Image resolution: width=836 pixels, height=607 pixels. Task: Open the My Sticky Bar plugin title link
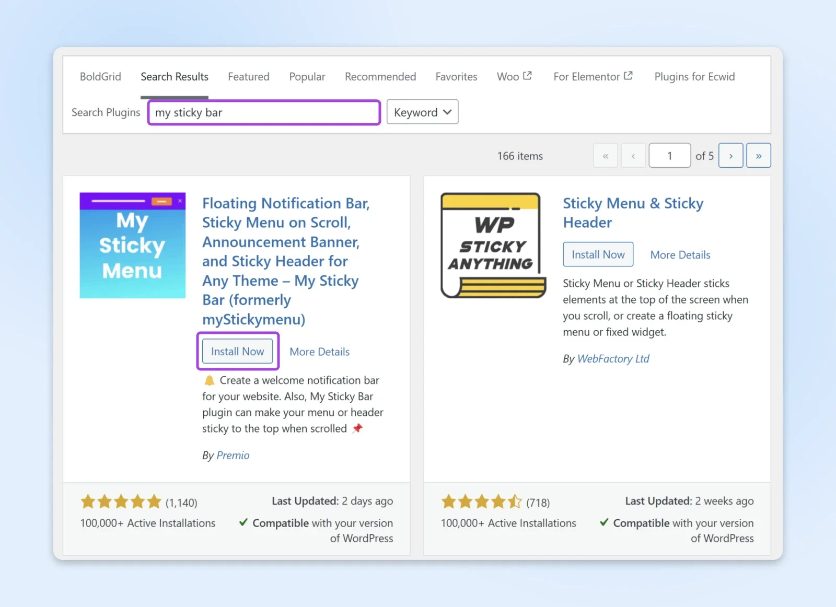click(x=286, y=261)
